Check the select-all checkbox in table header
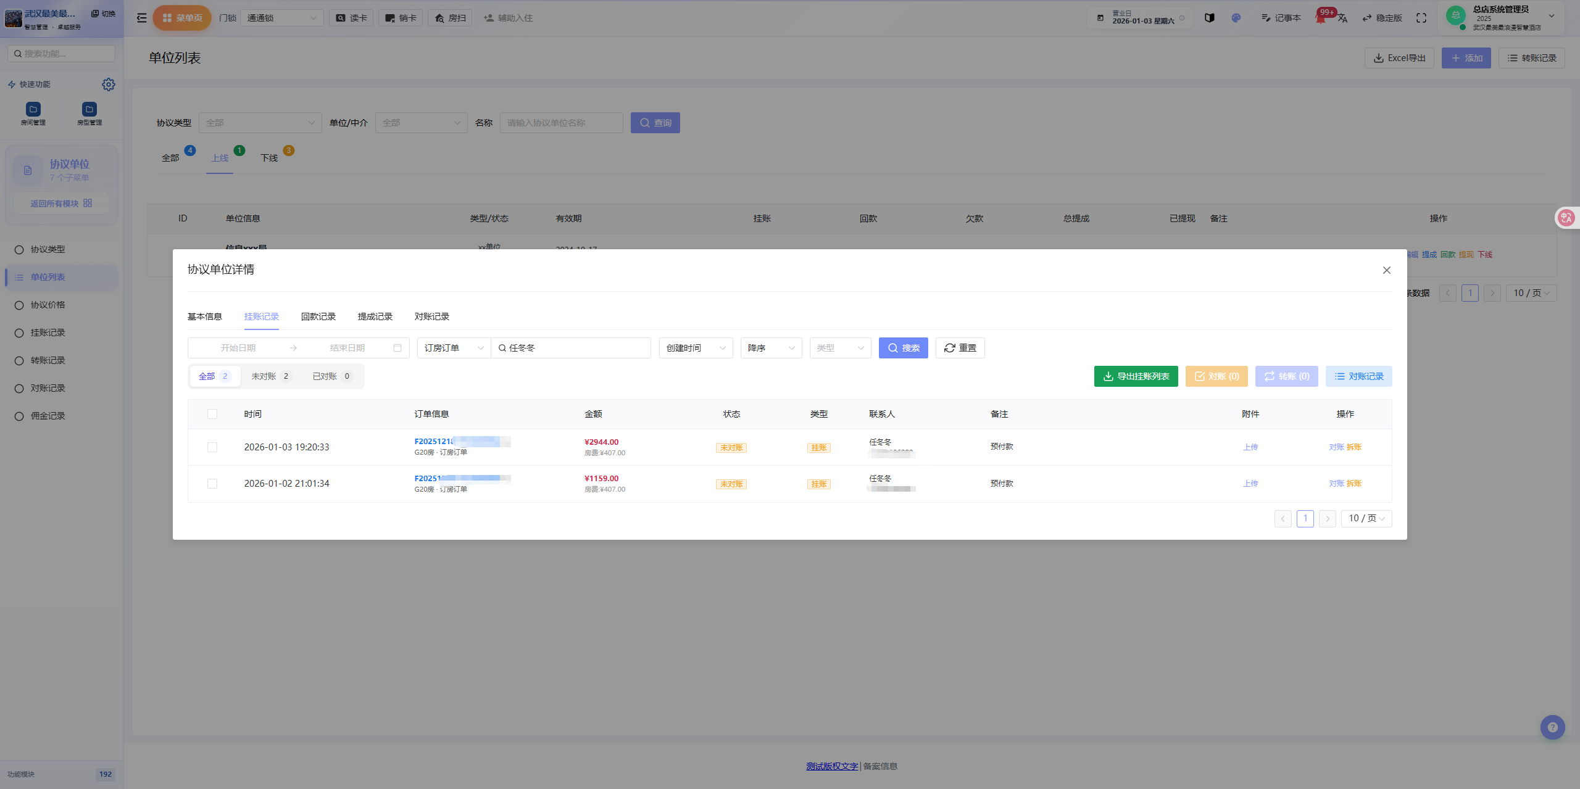Screen dimensions: 1580x789 pyautogui.click(x=212, y=414)
